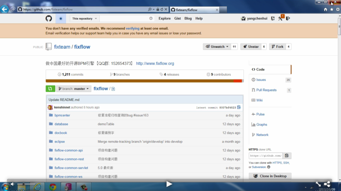The width and height of the screenshot is (341, 191).
Task: Open the fixflow-common-api folder
Action: click(x=68, y=150)
